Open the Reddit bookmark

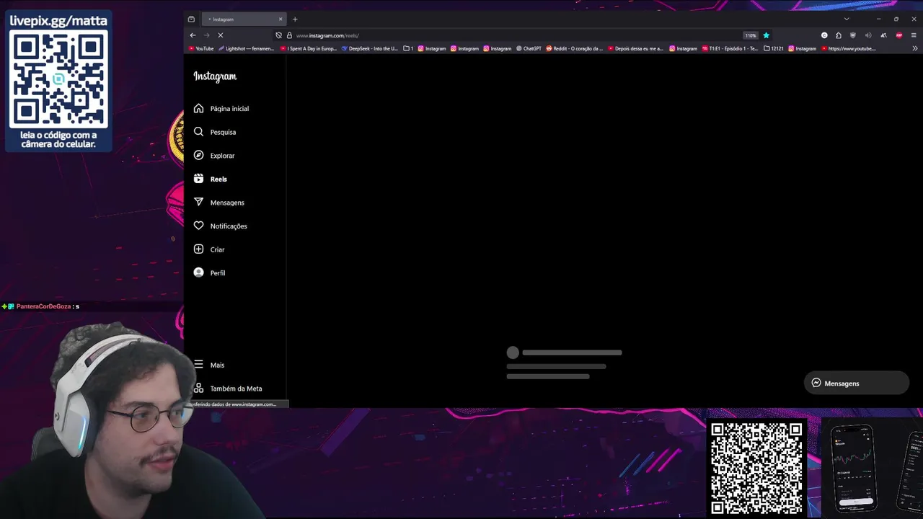tap(575, 49)
